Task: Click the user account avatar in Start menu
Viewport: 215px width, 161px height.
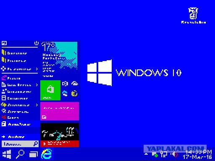Action: [4, 43]
